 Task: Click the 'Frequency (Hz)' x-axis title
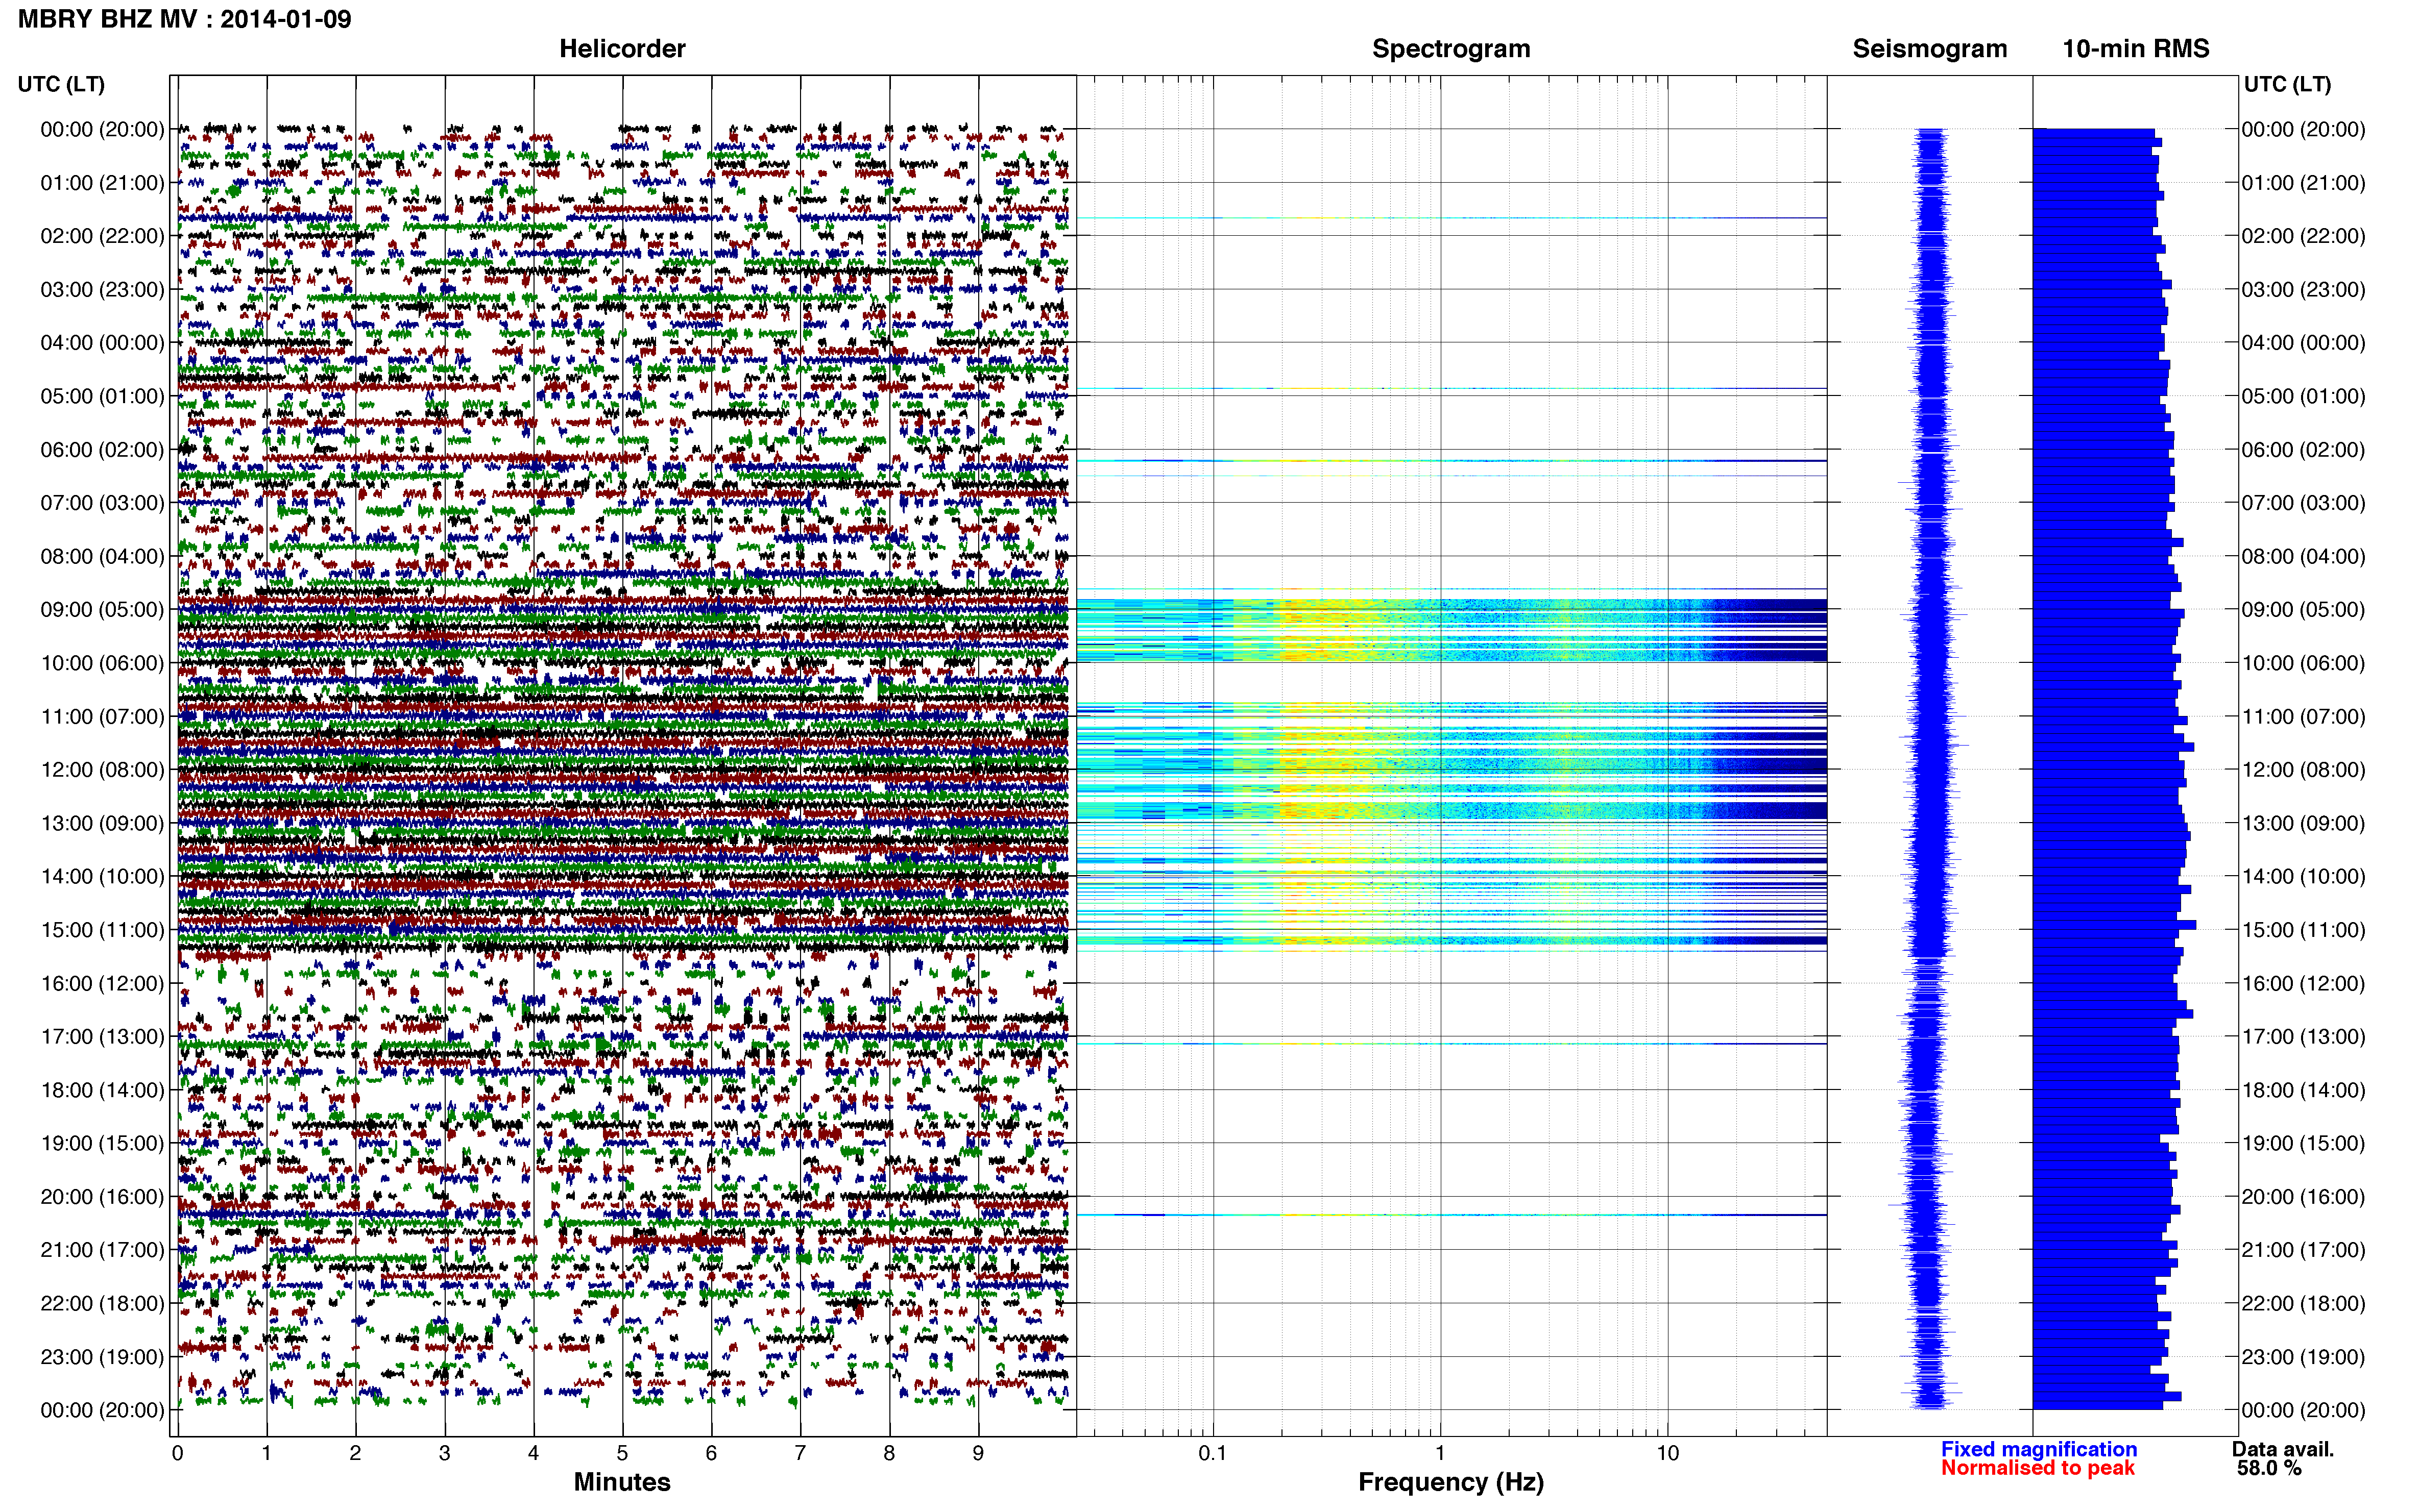point(1450,1482)
